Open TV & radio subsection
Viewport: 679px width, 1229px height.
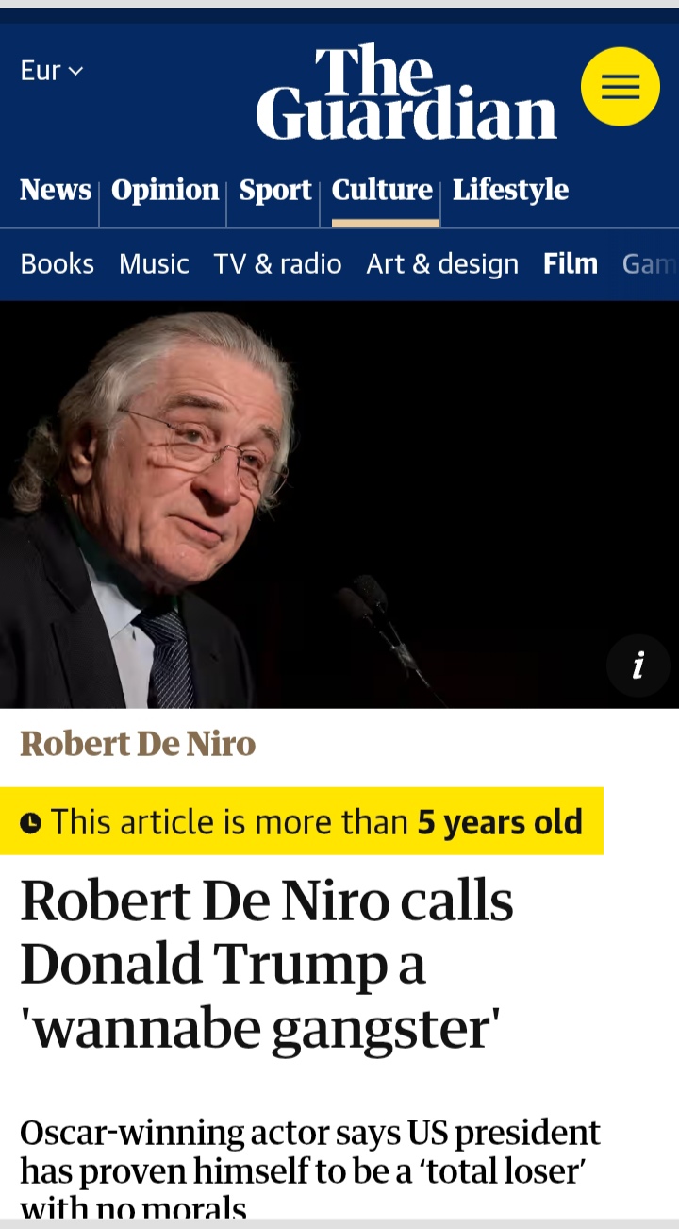[277, 263]
